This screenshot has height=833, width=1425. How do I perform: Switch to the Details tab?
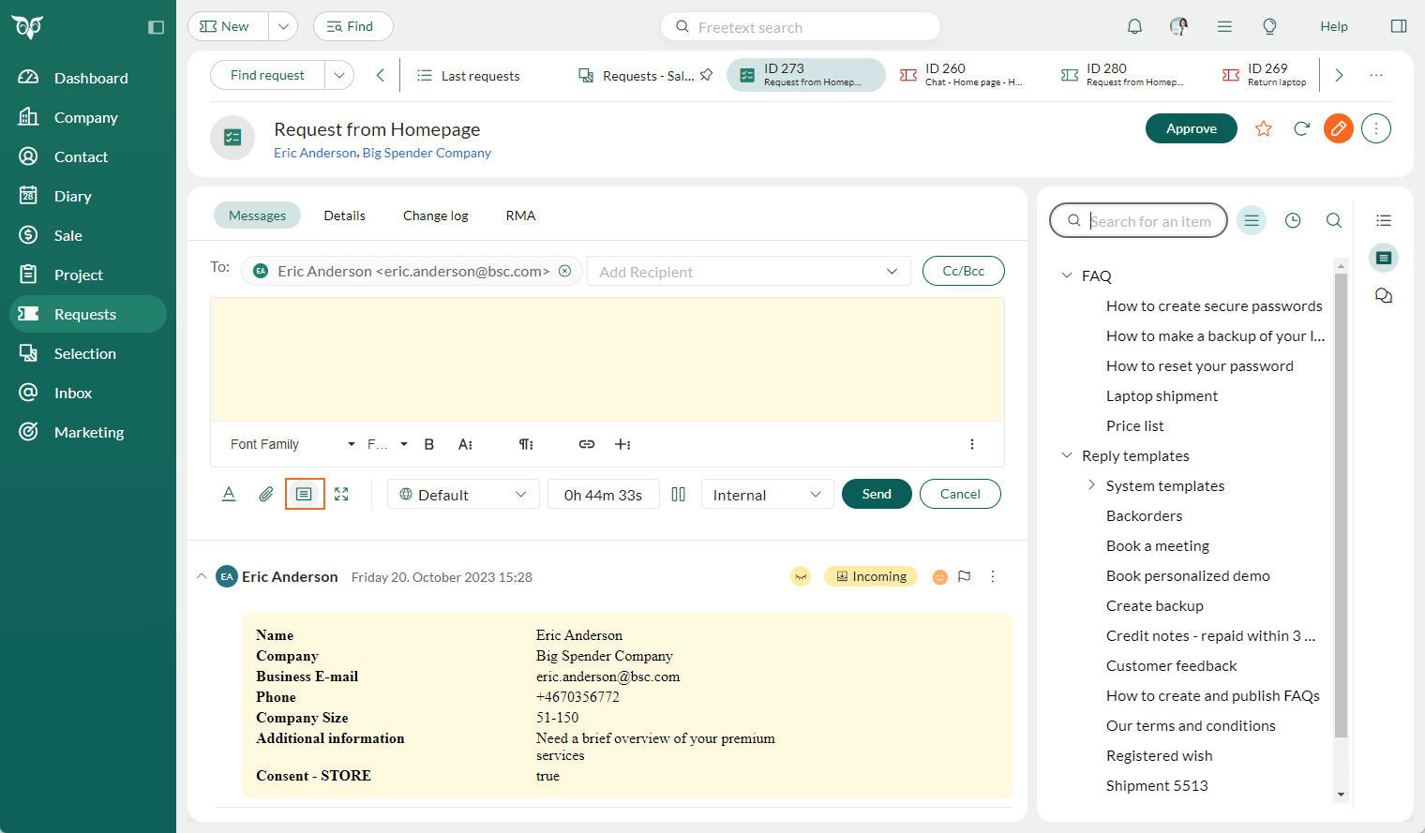pos(344,215)
